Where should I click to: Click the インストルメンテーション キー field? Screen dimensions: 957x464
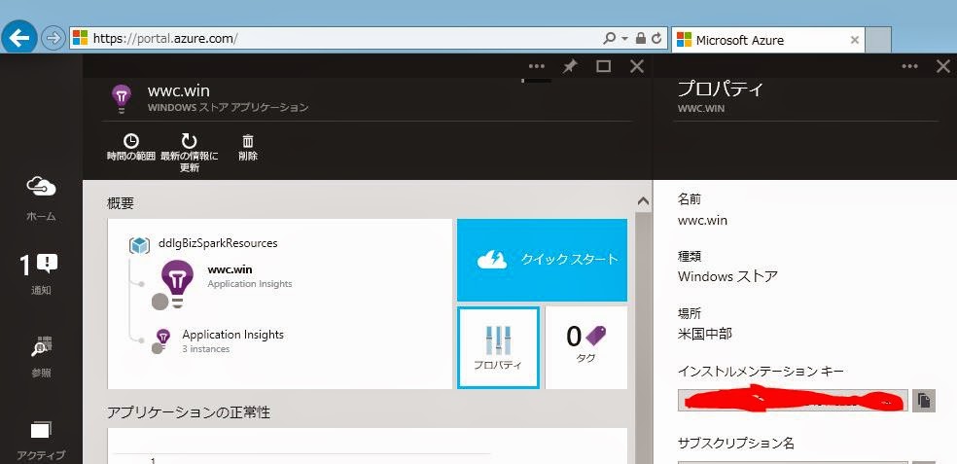click(793, 401)
